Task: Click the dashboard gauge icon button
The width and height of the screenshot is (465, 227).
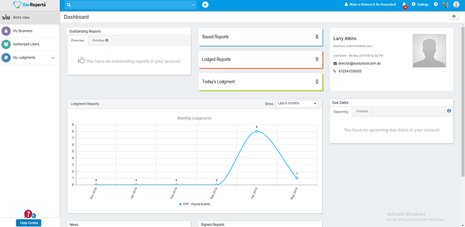Action: (x=453, y=17)
